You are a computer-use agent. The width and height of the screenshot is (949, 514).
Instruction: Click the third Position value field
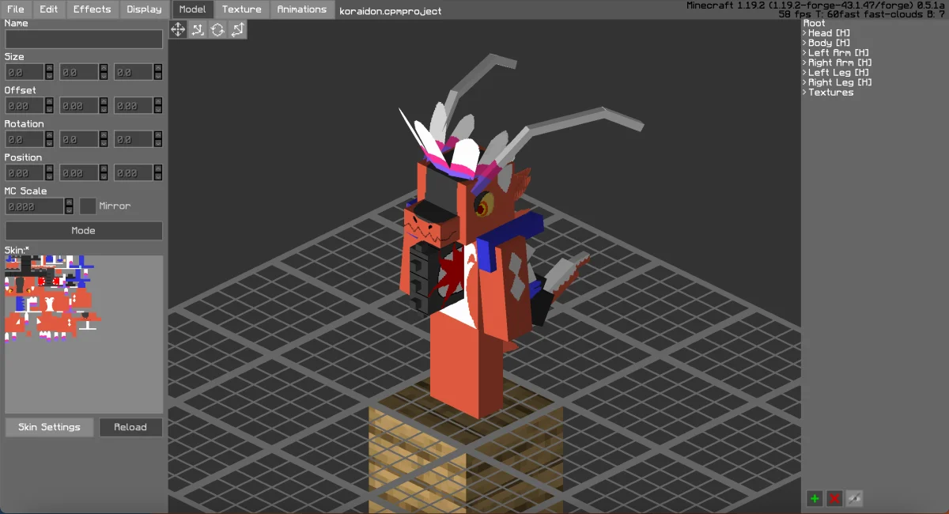click(x=134, y=173)
